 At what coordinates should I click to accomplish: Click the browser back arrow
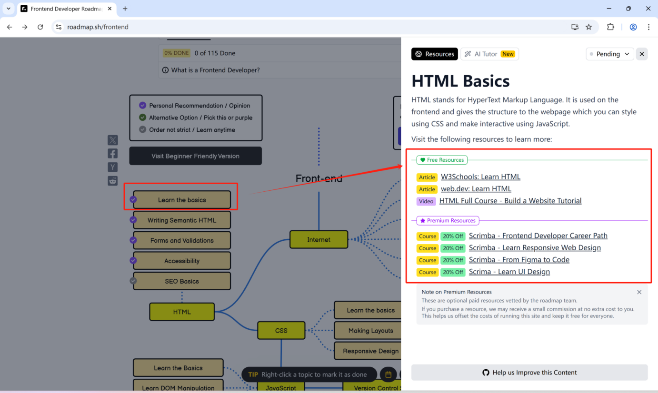click(x=10, y=27)
